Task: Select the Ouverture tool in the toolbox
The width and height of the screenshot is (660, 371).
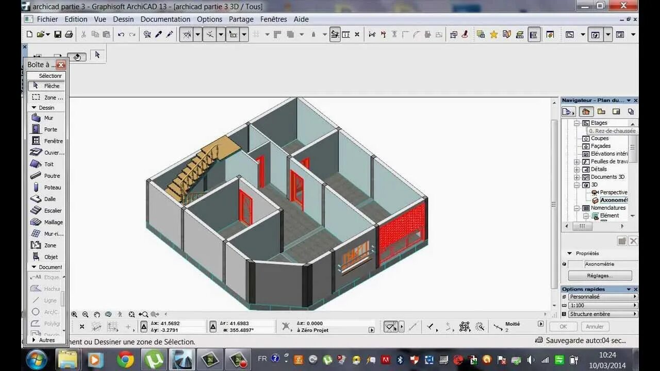Action: click(46, 153)
